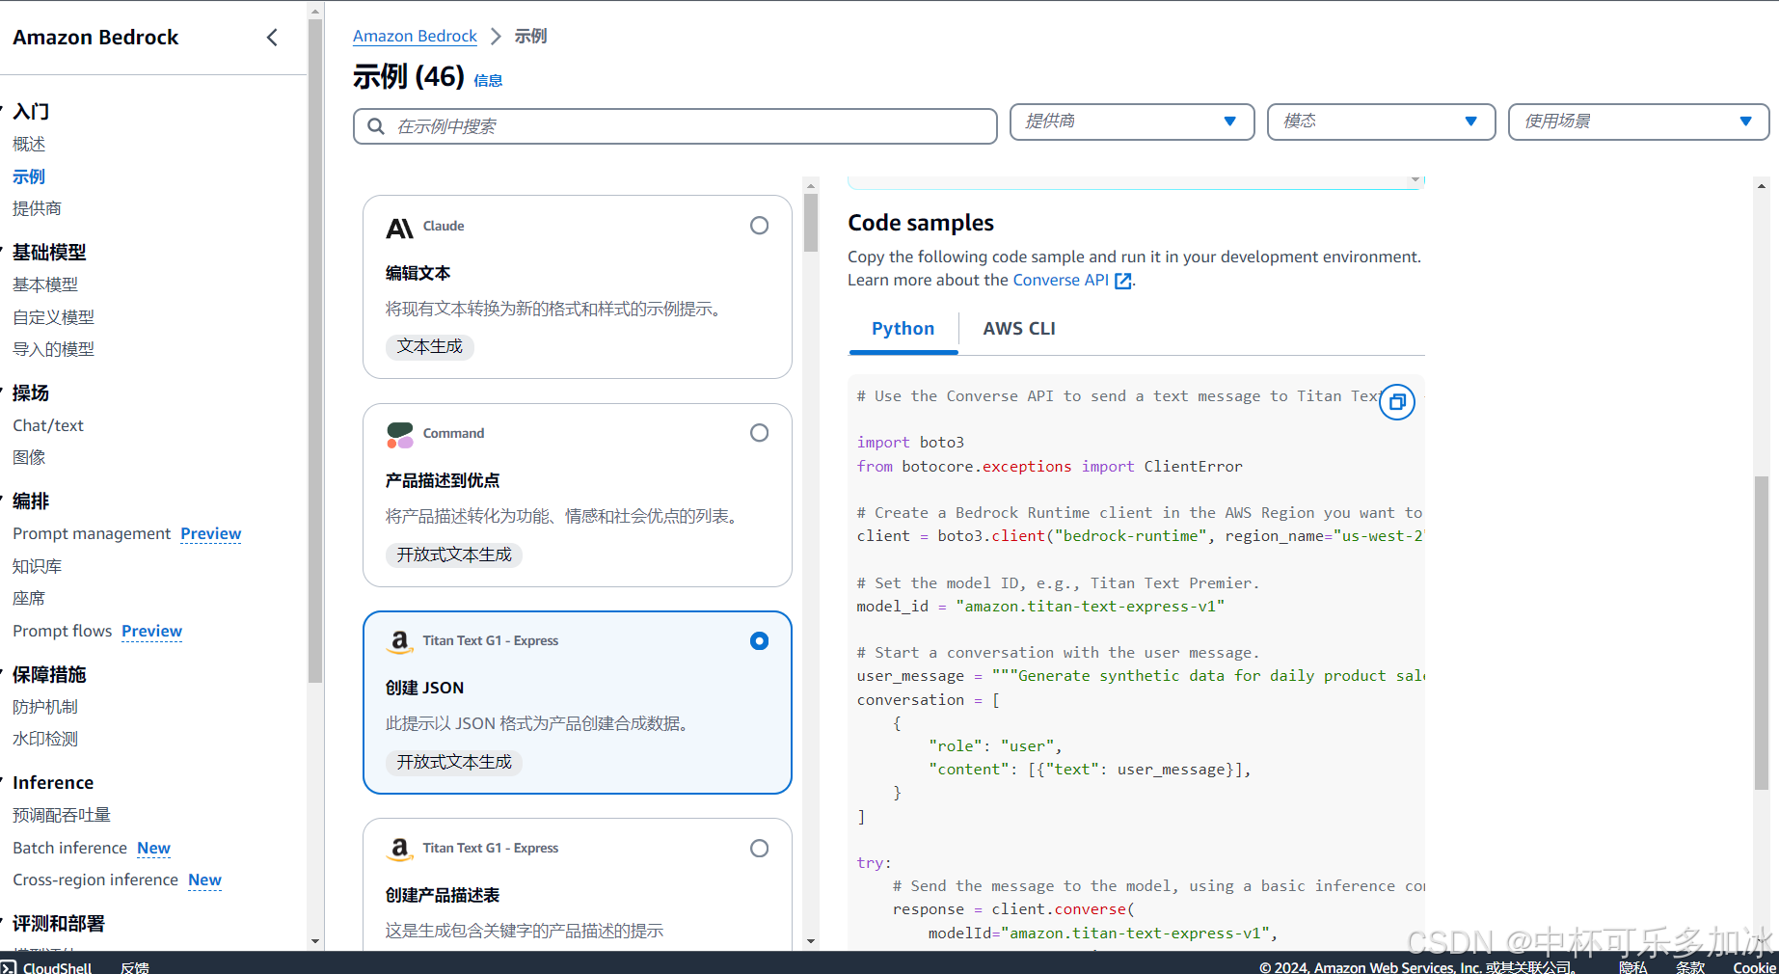Viewport: 1779px width, 974px height.
Task: Collapse the 入门 sidebar section
Action: pyautogui.click(x=3, y=111)
